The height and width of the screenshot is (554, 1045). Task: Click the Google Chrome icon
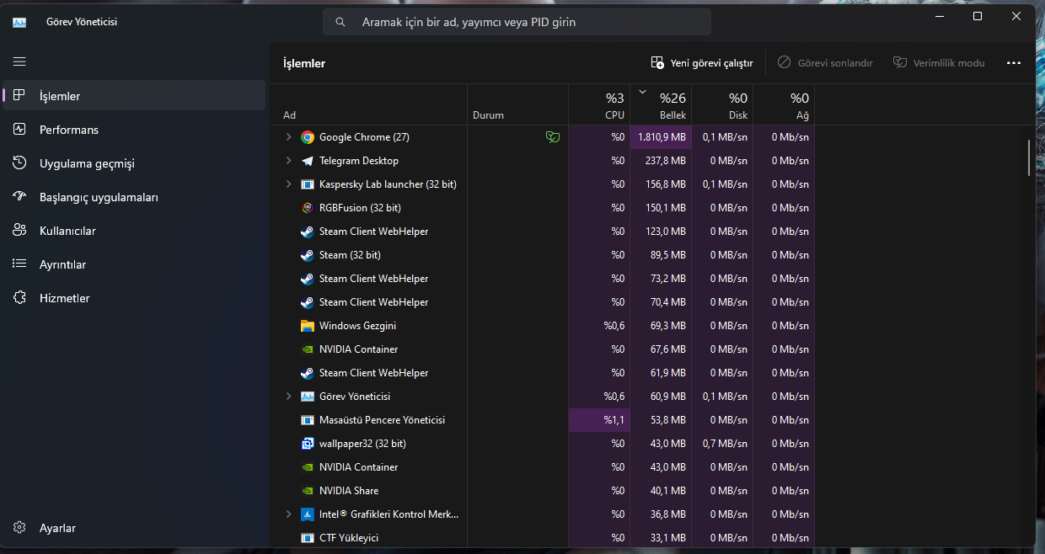[x=308, y=137]
